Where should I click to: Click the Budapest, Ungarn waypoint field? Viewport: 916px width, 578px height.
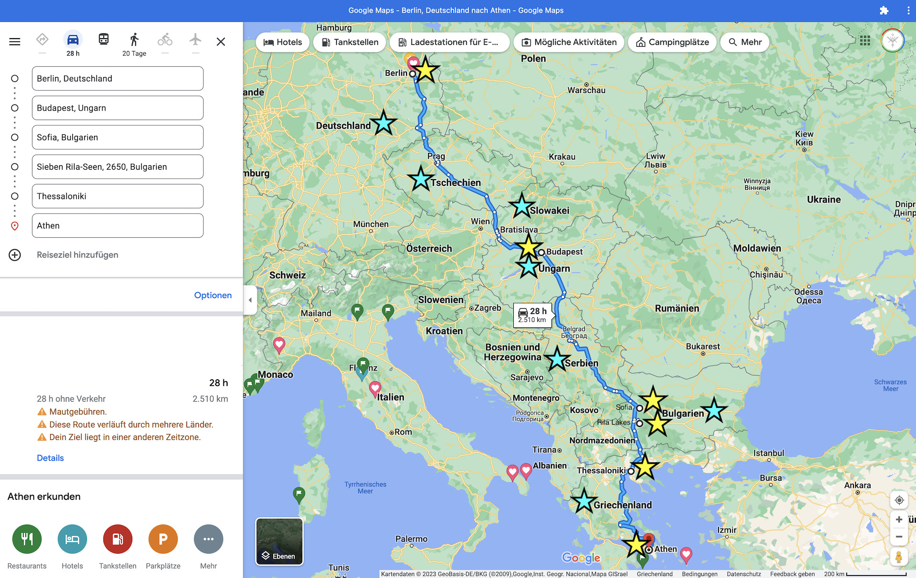coord(118,108)
